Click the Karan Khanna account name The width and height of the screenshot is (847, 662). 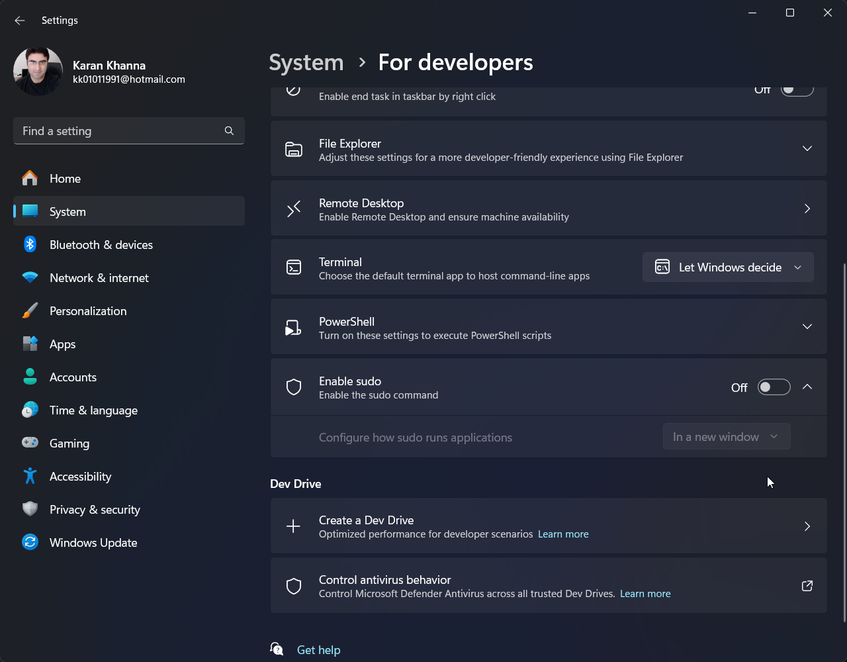click(x=109, y=66)
